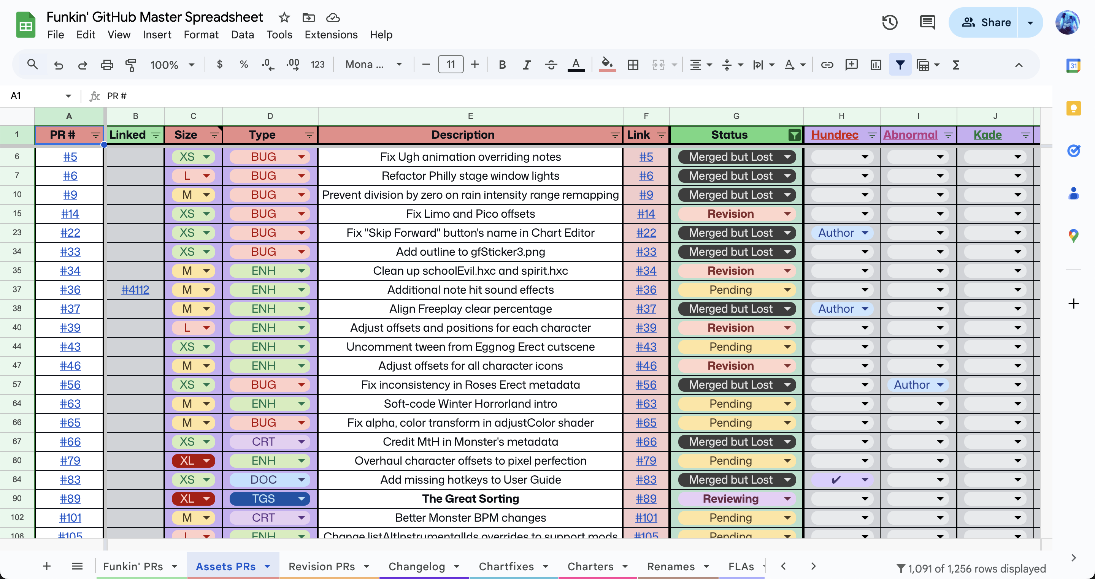This screenshot has height=579, width=1095.
Task: Open the Extensions menu
Action: click(331, 35)
